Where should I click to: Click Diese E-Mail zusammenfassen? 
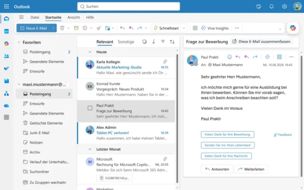coord(262,42)
